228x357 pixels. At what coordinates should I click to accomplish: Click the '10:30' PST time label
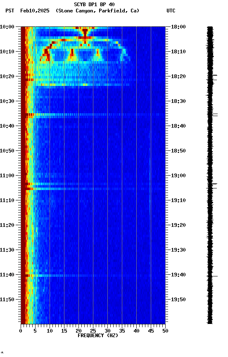coord(7,101)
